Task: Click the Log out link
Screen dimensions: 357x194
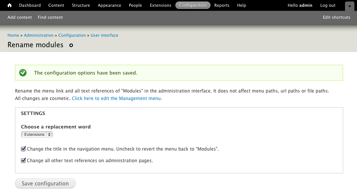Action: click(328, 5)
